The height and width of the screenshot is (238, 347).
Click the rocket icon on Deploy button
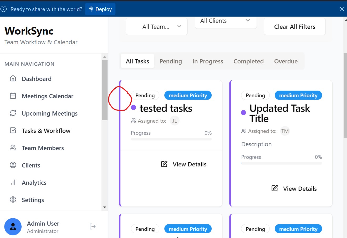pyautogui.click(x=91, y=9)
